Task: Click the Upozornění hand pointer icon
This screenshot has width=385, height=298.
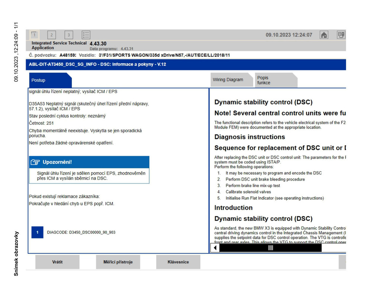Action: click(x=35, y=162)
